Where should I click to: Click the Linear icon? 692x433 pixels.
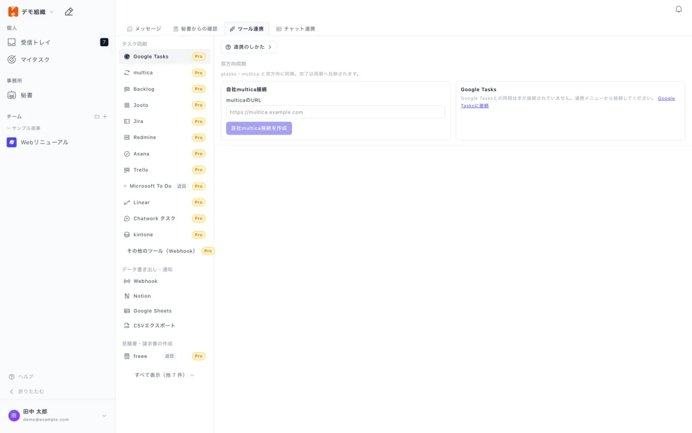click(x=127, y=203)
